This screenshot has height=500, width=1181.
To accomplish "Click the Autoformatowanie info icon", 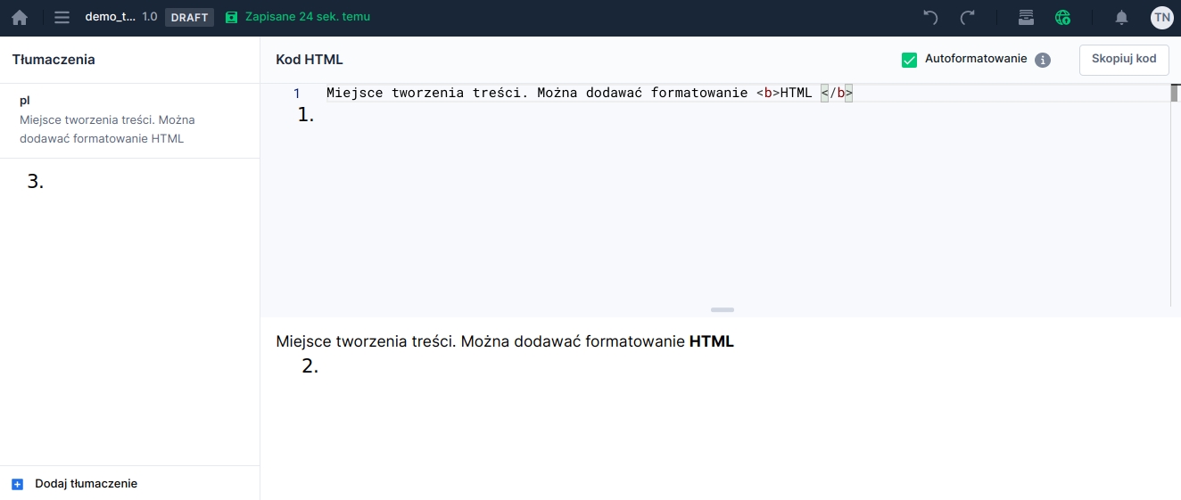I will click(1043, 60).
